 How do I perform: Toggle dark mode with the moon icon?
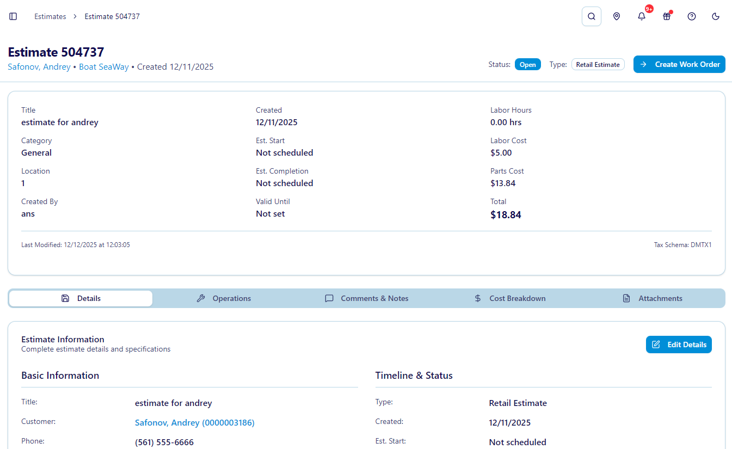716,16
